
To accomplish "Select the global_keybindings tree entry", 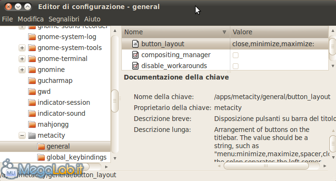I will [77, 157].
